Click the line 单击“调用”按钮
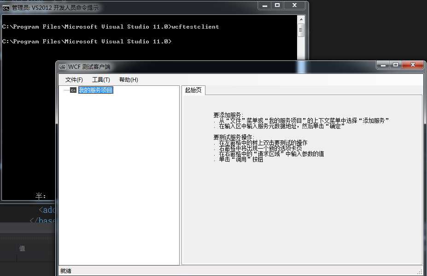This screenshot has width=427, height=276. (x=241, y=159)
